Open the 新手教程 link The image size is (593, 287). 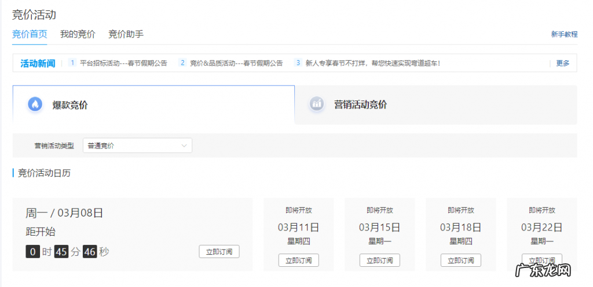click(x=564, y=34)
